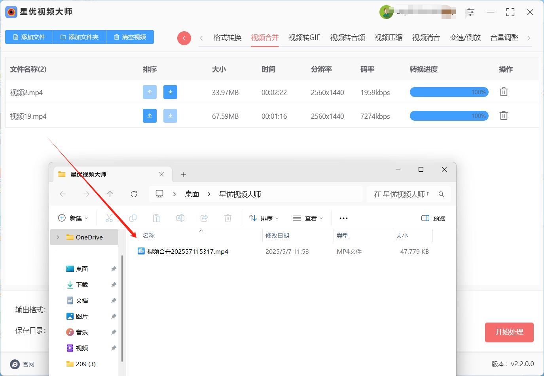Screen dimensions: 544x376
Task: Open the 209 (3) folder in sidebar
Action: pos(81,364)
